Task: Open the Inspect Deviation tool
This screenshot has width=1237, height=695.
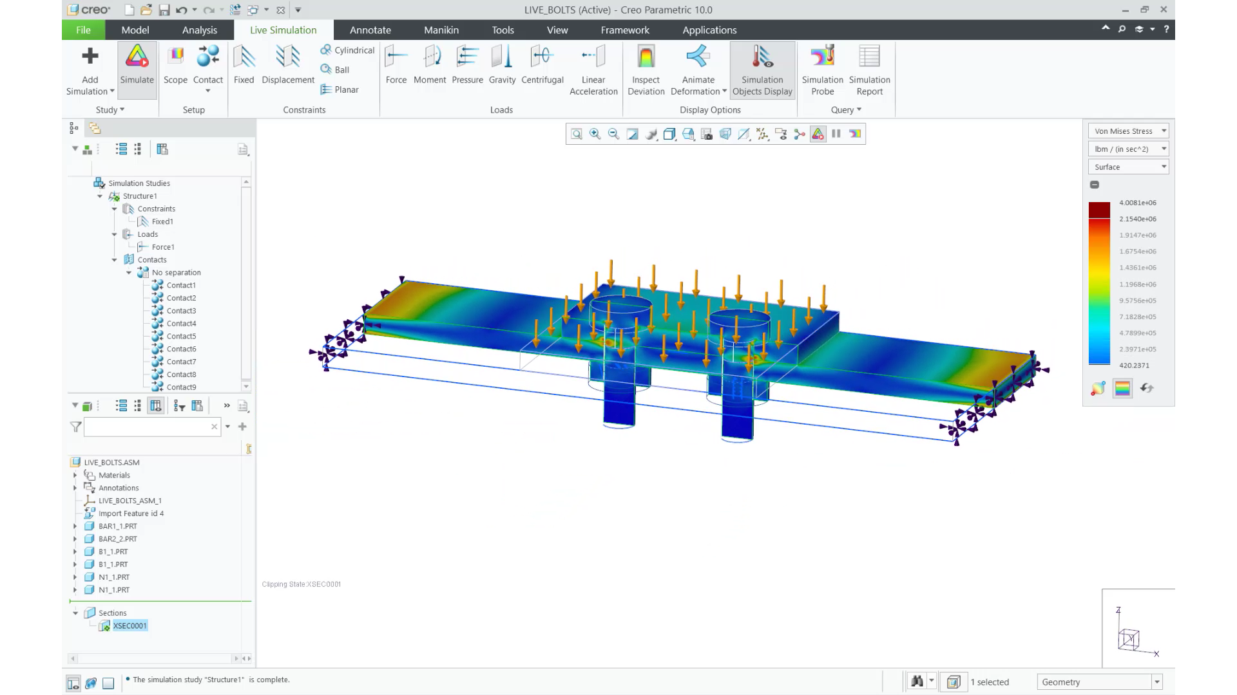Action: [x=646, y=70]
